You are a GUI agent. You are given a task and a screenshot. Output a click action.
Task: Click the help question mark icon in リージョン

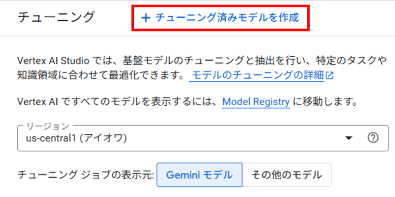(373, 138)
